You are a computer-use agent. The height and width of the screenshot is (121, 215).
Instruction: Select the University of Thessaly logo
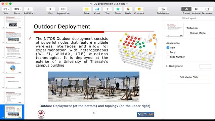pyautogui.click(x=41, y=114)
